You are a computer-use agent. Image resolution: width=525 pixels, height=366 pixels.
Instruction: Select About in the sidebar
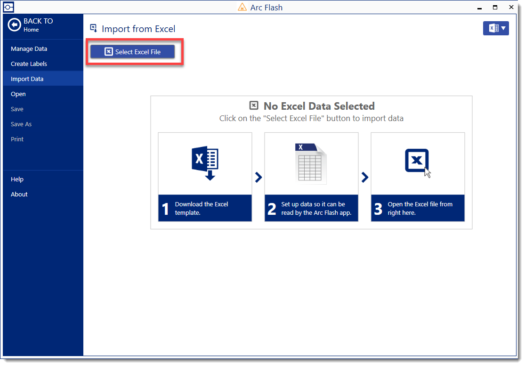coord(19,195)
